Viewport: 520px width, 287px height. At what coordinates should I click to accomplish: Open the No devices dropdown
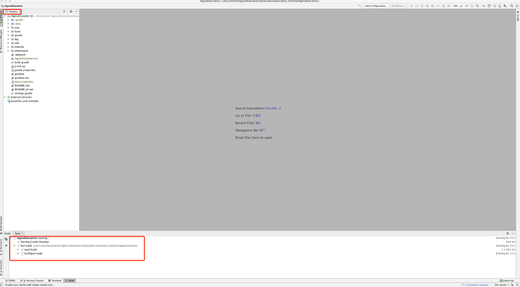[399, 6]
